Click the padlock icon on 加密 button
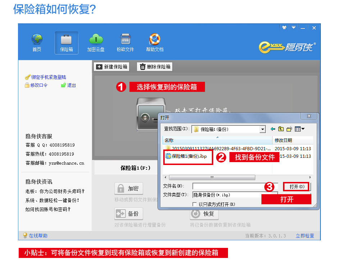356x263 pixels. point(121,188)
